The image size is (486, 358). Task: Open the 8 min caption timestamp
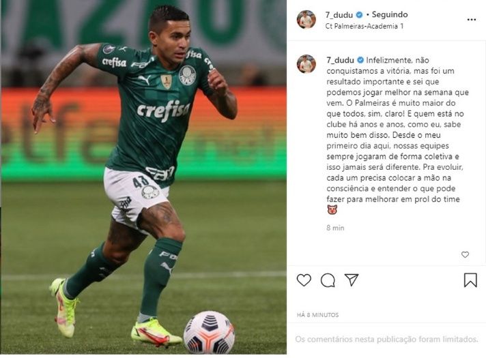[335, 228]
